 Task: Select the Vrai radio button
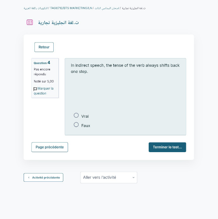point(76,115)
